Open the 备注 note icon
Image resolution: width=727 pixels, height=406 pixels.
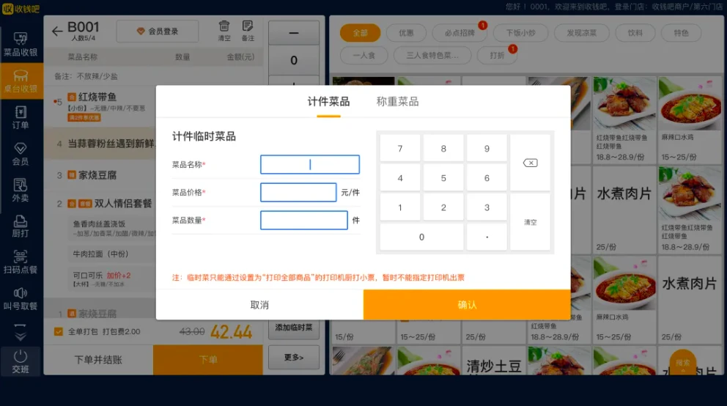point(248,31)
